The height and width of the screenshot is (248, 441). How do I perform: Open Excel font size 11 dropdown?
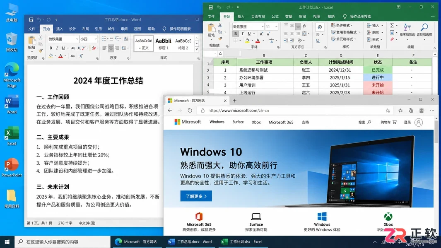(272, 27)
